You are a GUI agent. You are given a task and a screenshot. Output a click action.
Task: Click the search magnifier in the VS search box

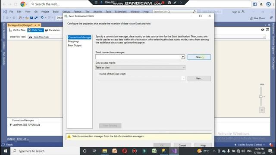tap(194, 12)
